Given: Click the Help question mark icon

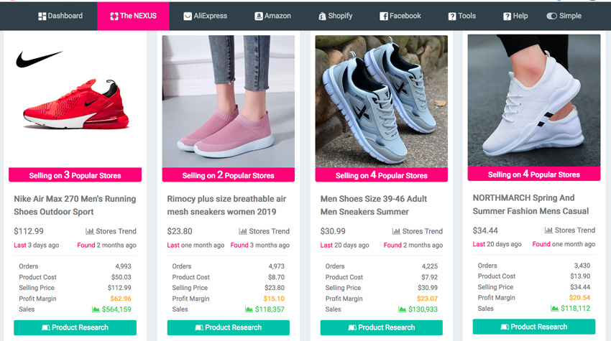Looking at the screenshot, I should 507,16.
